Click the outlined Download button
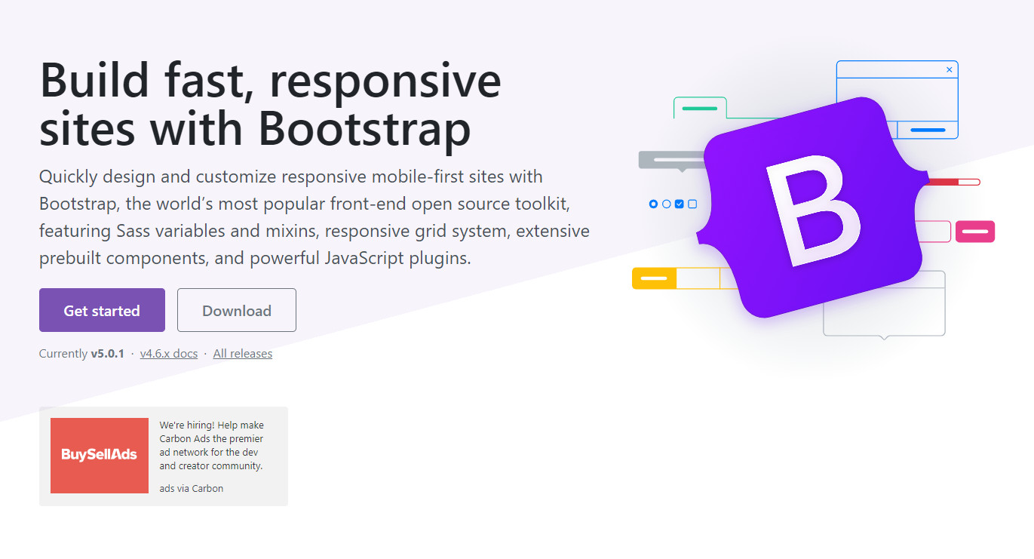 pos(237,310)
